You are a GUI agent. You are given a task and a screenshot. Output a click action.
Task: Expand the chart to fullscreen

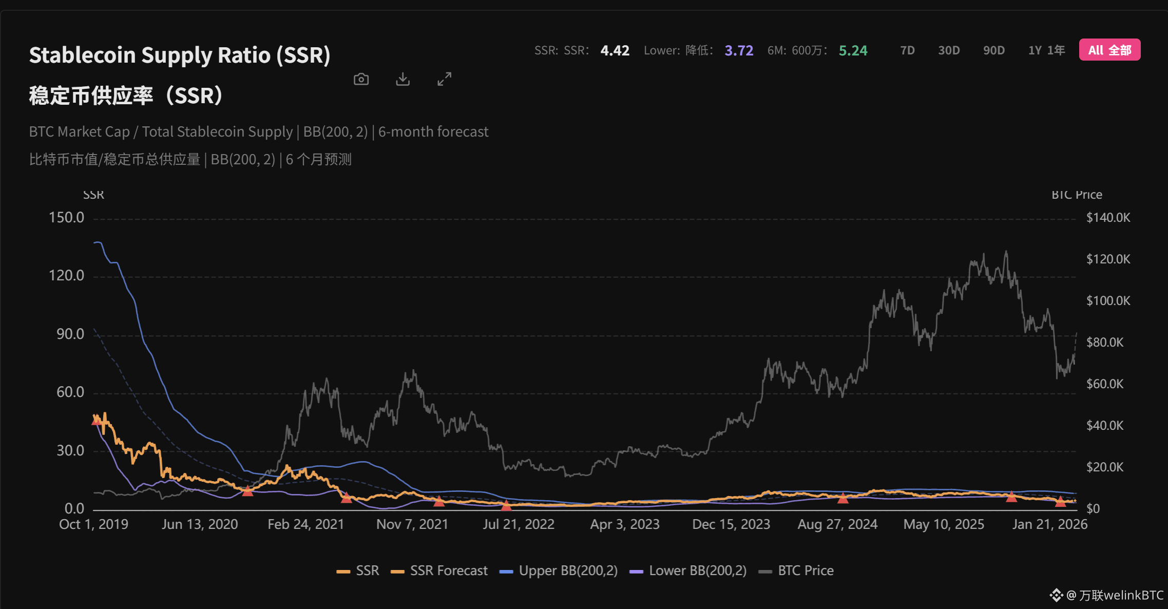[x=445, y=79]
